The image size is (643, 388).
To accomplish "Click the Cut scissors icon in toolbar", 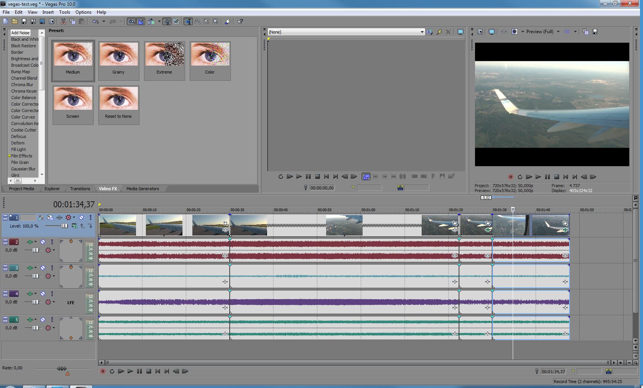I will click(x=63, y=22).
